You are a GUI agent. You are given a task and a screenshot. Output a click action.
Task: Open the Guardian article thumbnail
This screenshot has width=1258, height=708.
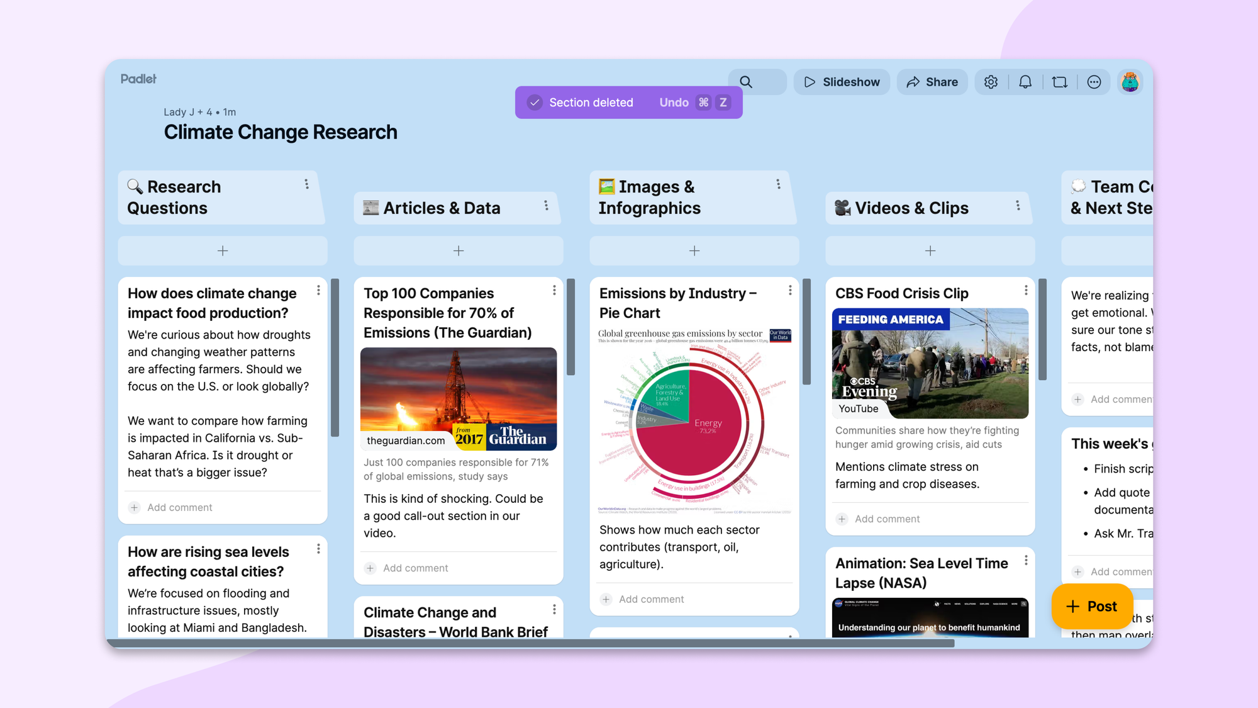point(459,399)
